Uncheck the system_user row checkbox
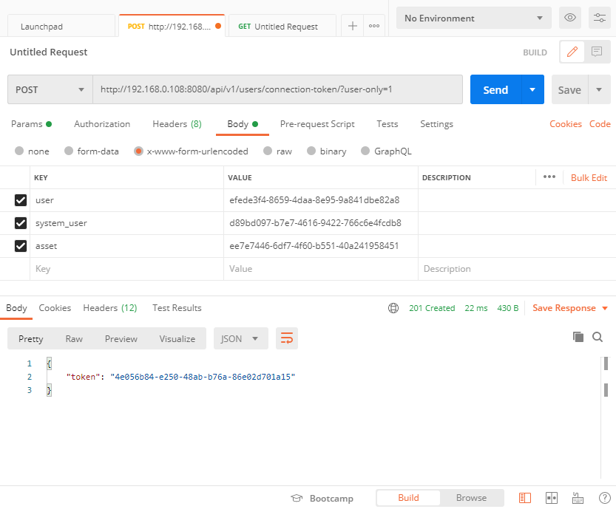The image size is (616, 509). 21,223
